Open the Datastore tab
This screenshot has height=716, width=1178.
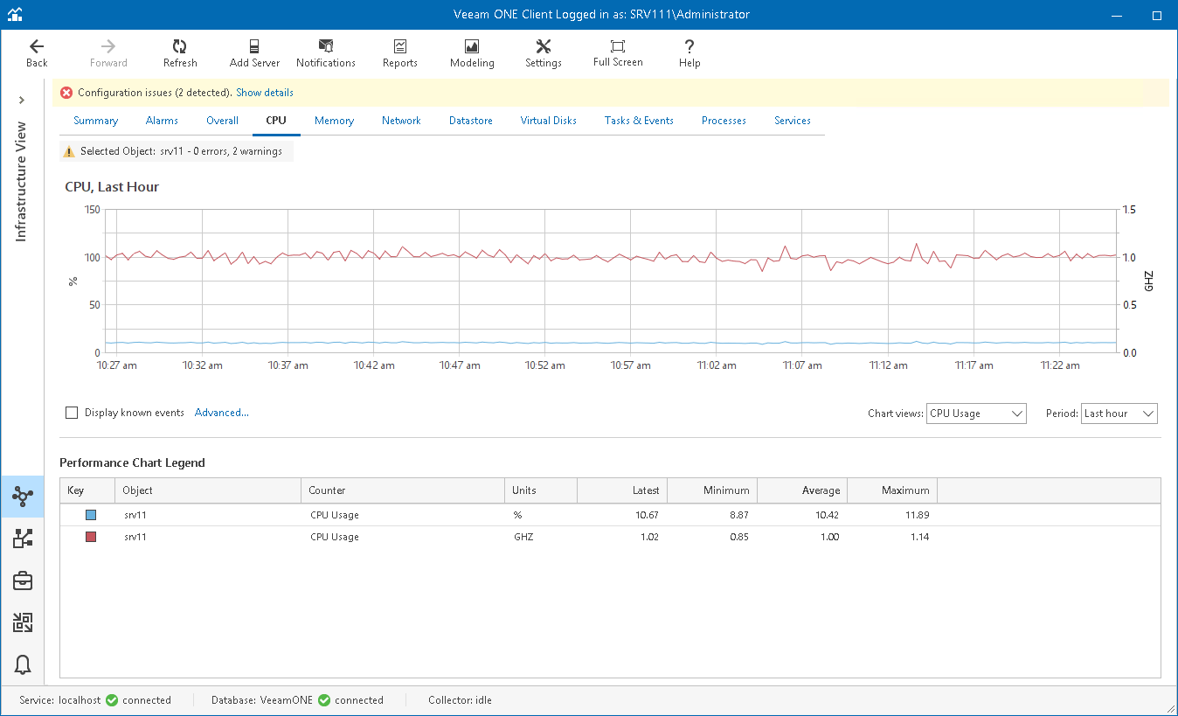click(471, 121)
